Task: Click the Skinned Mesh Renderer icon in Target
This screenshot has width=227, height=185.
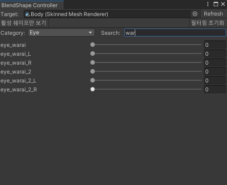Action: click(x=27, y=14)
